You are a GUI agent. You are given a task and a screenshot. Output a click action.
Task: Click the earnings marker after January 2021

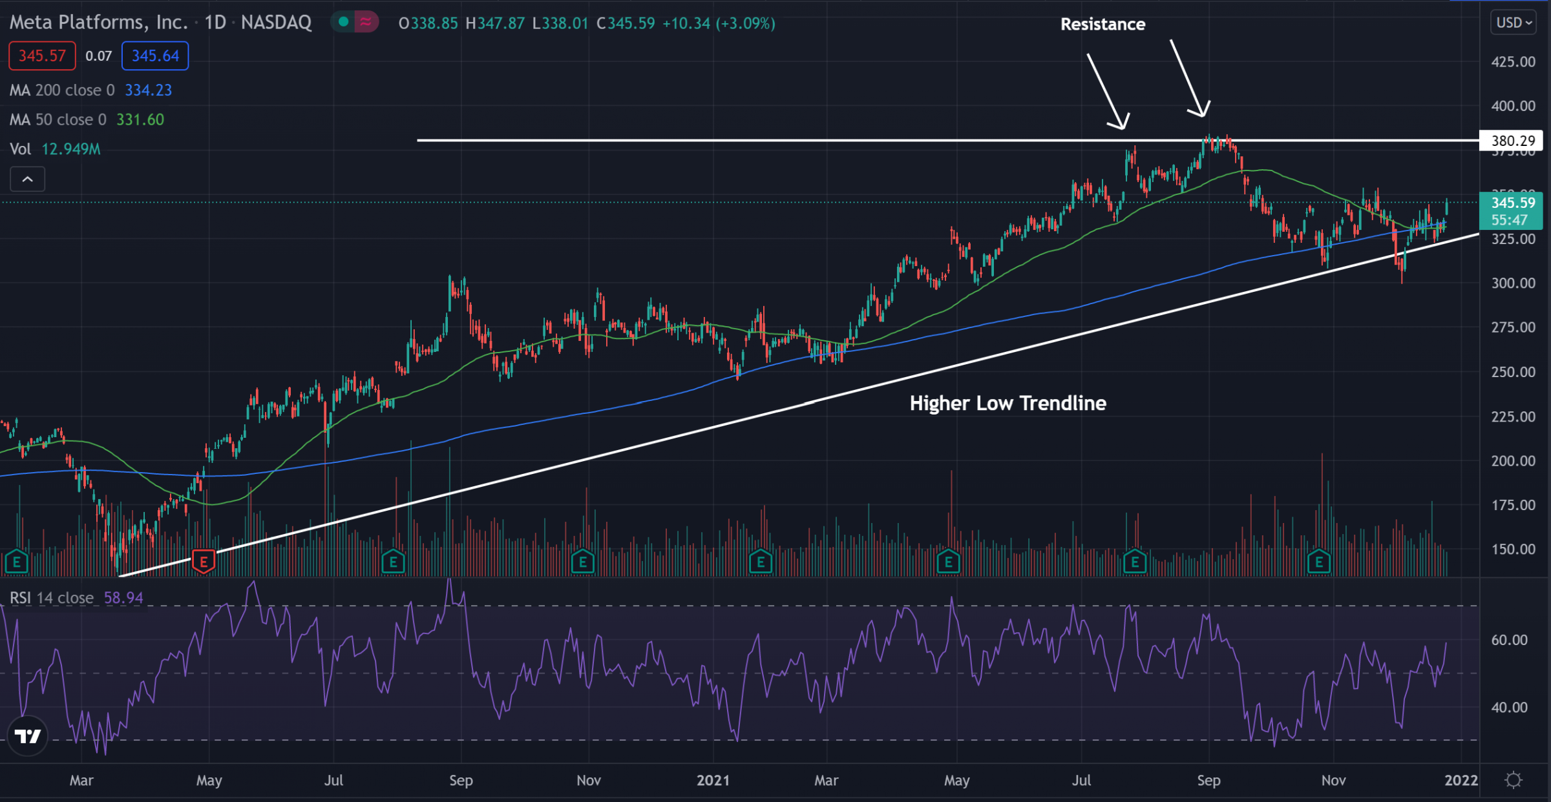(x=761, y=562)
